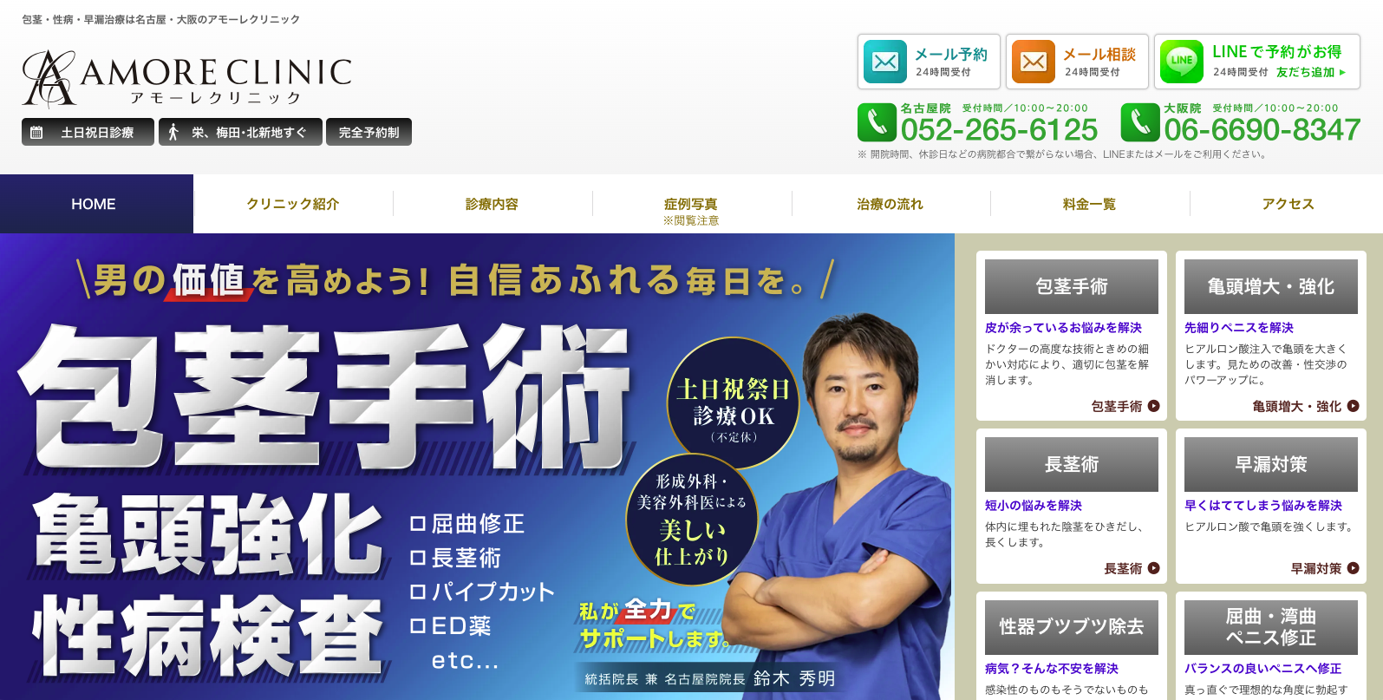
Task: Open the クリニック紹介 menu item
Action: pyautogui.click(x=293, y=204)
